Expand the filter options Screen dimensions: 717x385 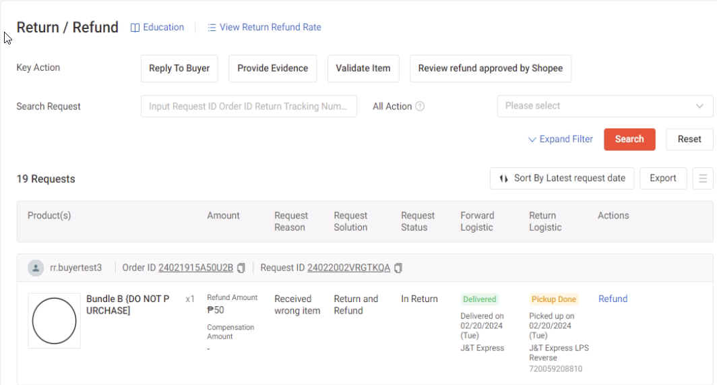click(561, 140)
